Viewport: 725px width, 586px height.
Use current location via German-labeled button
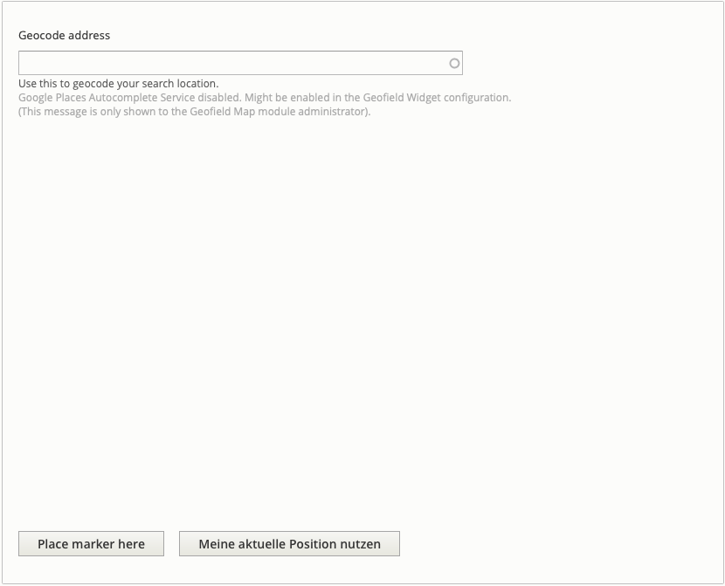[289, 544]
